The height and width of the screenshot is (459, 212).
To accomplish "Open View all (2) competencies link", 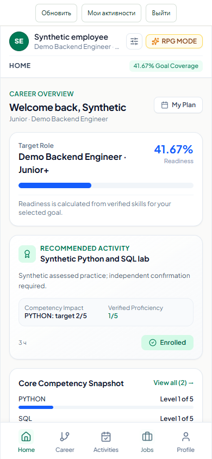I will [x=173, y=383].
